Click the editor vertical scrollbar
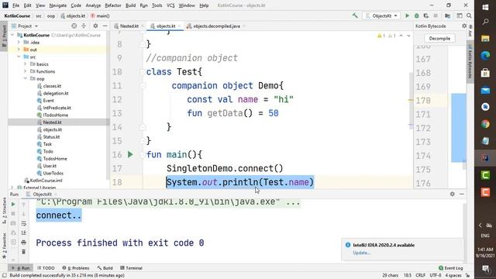496x279 pixels. tap(411, 100)
